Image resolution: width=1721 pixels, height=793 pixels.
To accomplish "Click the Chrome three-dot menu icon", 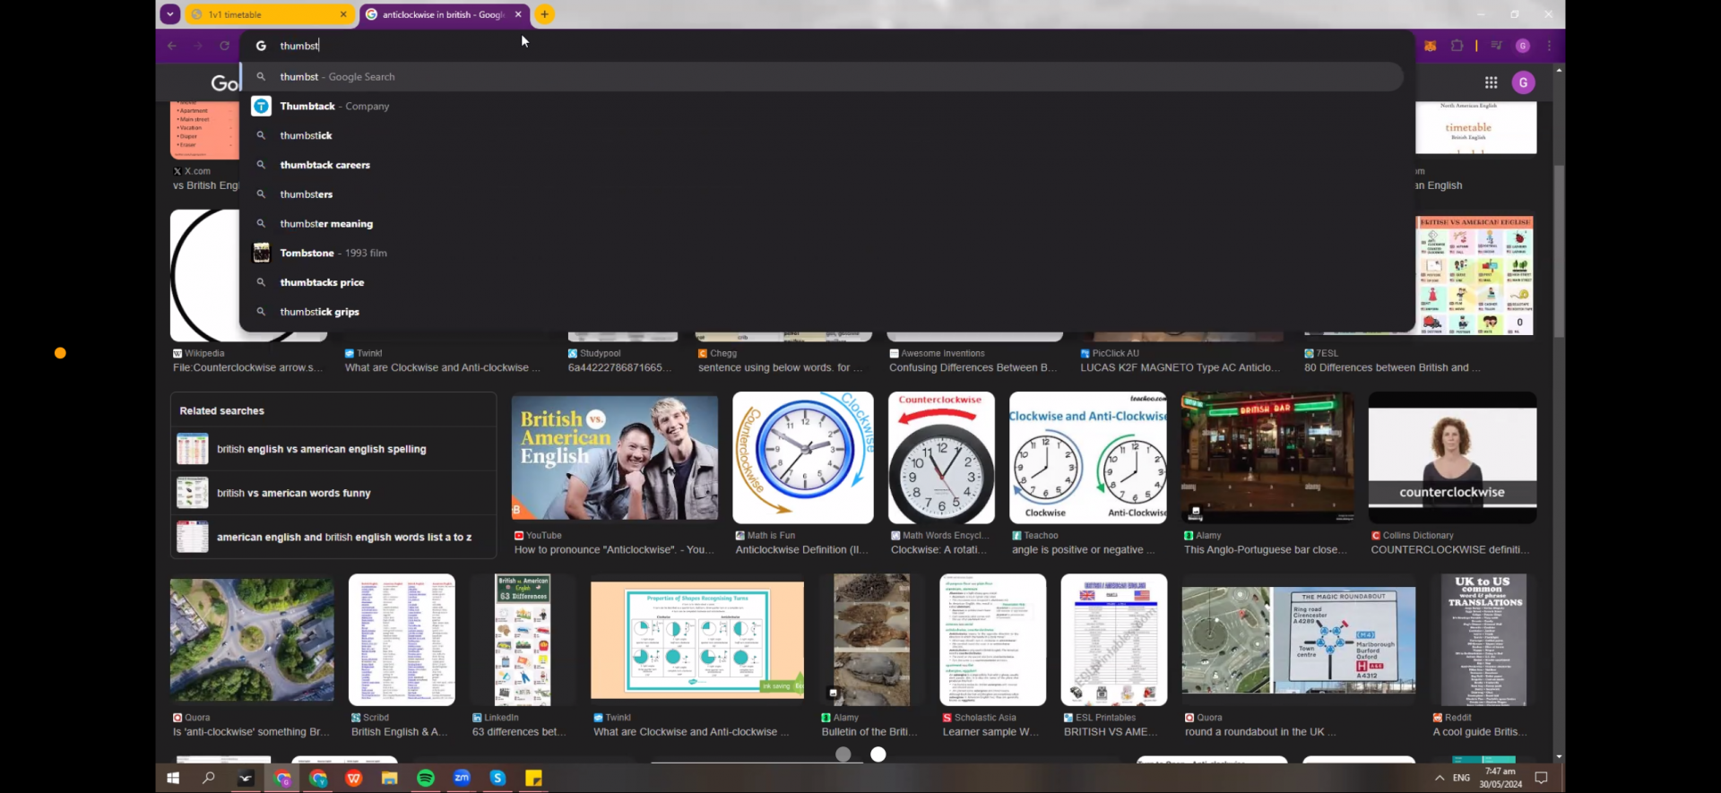I will 1549,46.
